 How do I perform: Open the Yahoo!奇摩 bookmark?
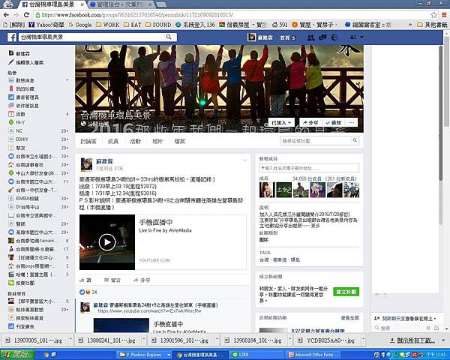coord(46,25)
